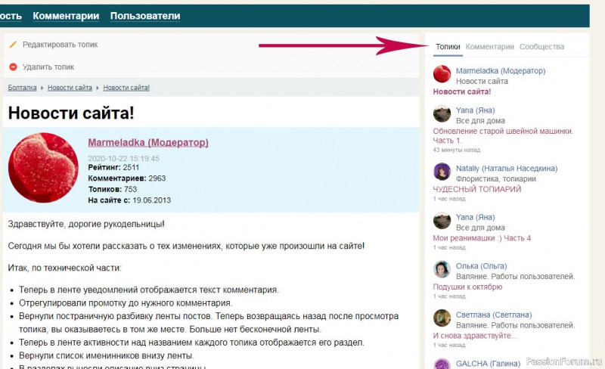Click bullet about Вернули список именинников

107,355
